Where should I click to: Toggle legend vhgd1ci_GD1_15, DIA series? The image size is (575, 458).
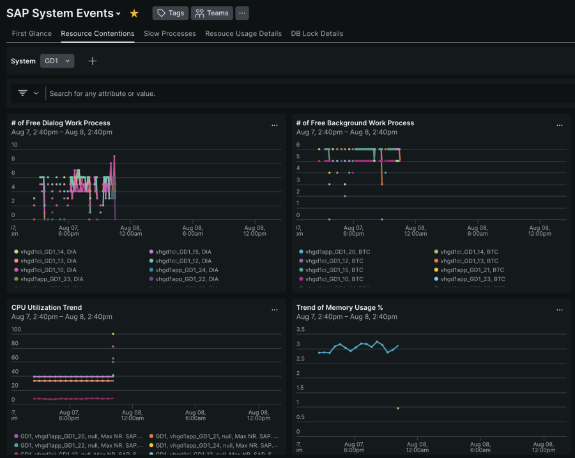pos(180,252)
